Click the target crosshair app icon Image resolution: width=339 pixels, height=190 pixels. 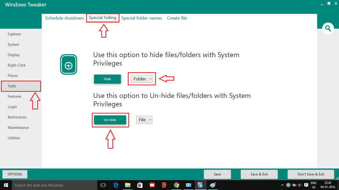69,65
